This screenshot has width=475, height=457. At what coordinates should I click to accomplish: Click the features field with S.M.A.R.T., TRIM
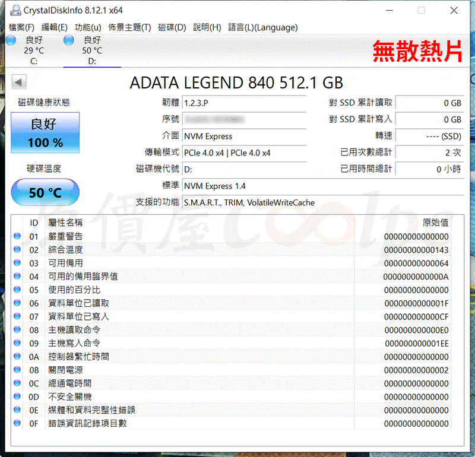point(323,202)
